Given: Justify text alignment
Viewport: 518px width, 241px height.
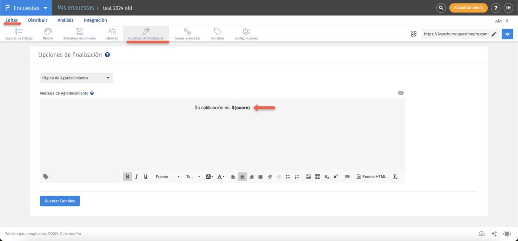Looking at the screenshot, I should click(261, 177).
